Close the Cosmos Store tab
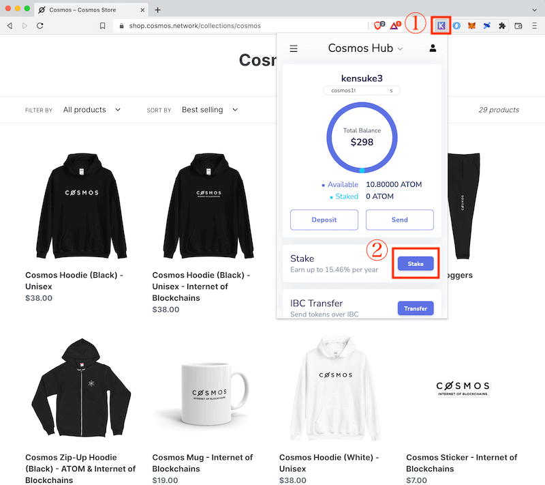Viewport: 545px width, 485px height. pos(142,10)
